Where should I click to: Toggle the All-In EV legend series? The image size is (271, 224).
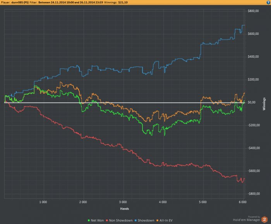(x=165, y=221)
